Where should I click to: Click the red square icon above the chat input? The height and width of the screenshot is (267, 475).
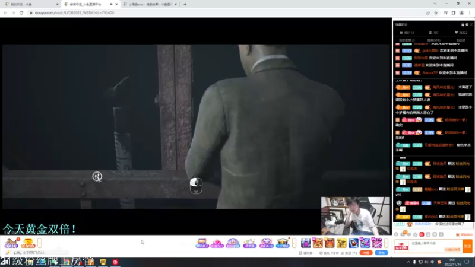pos(422,234)
